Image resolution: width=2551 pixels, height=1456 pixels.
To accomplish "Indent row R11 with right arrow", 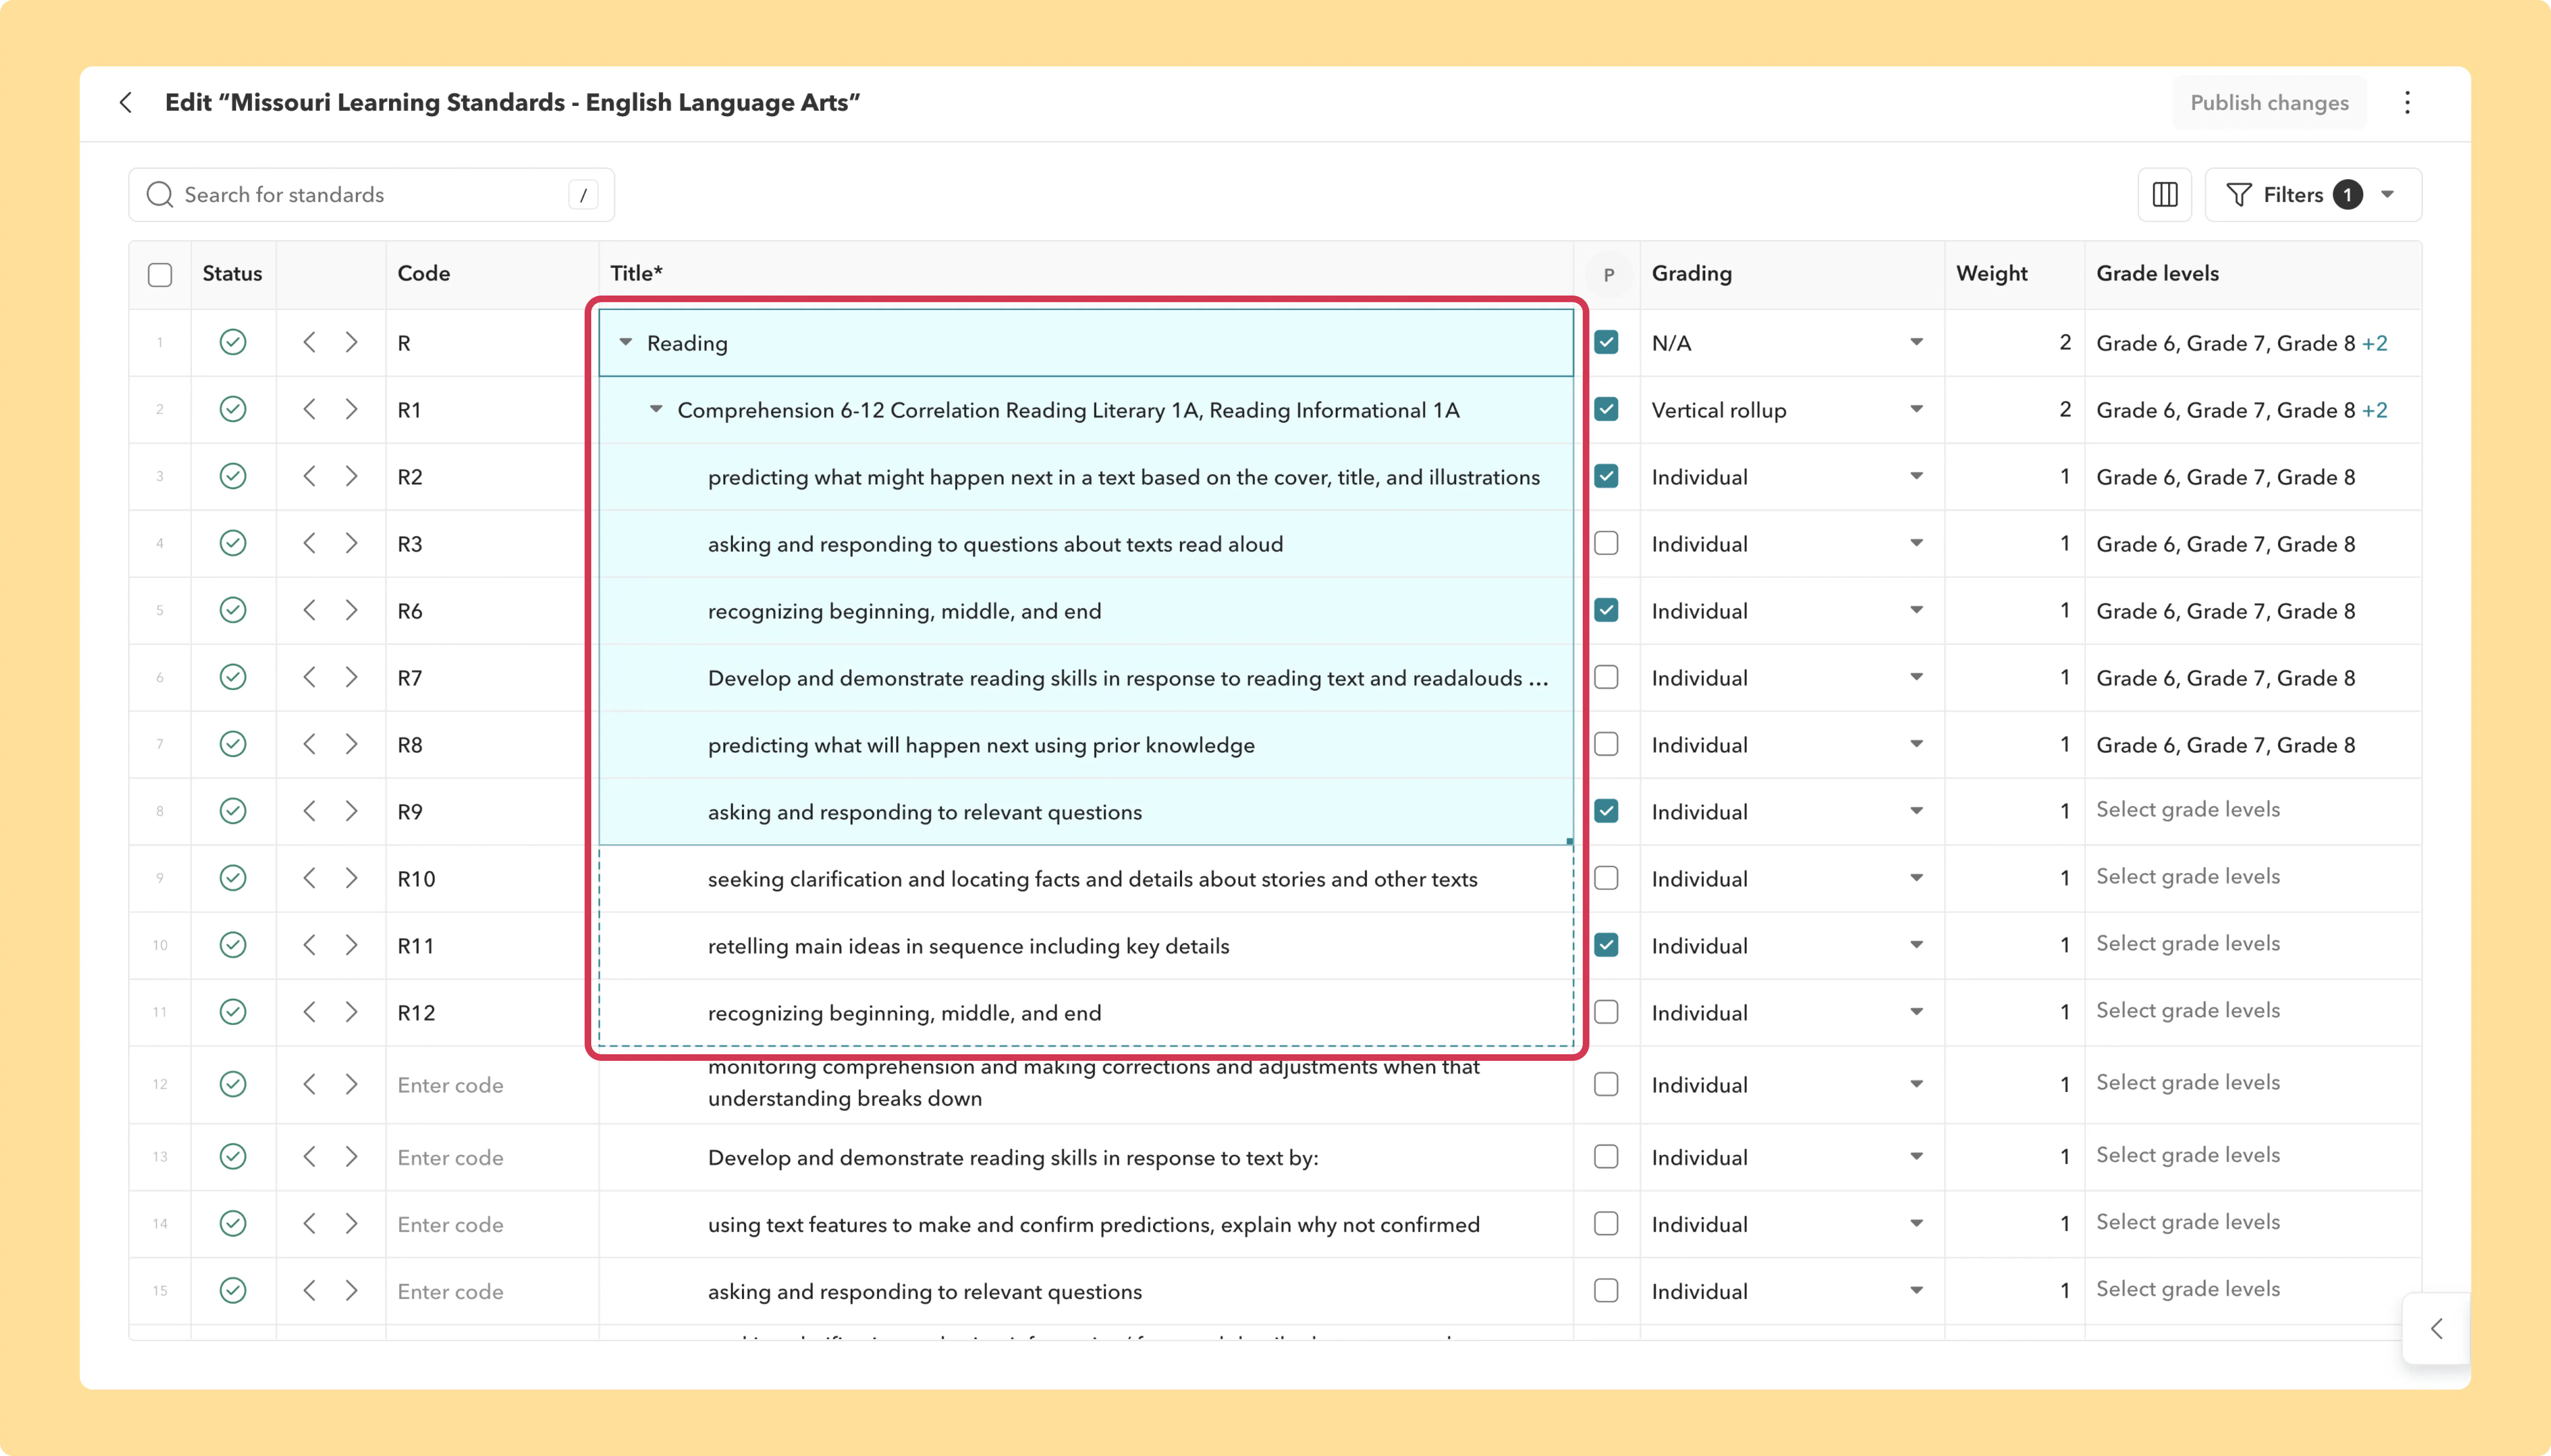I will 351,945.
